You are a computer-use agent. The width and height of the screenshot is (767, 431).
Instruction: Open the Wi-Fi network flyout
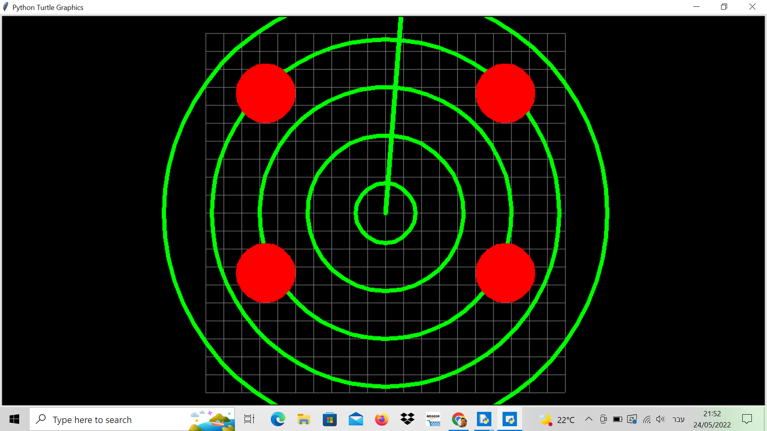647,419
